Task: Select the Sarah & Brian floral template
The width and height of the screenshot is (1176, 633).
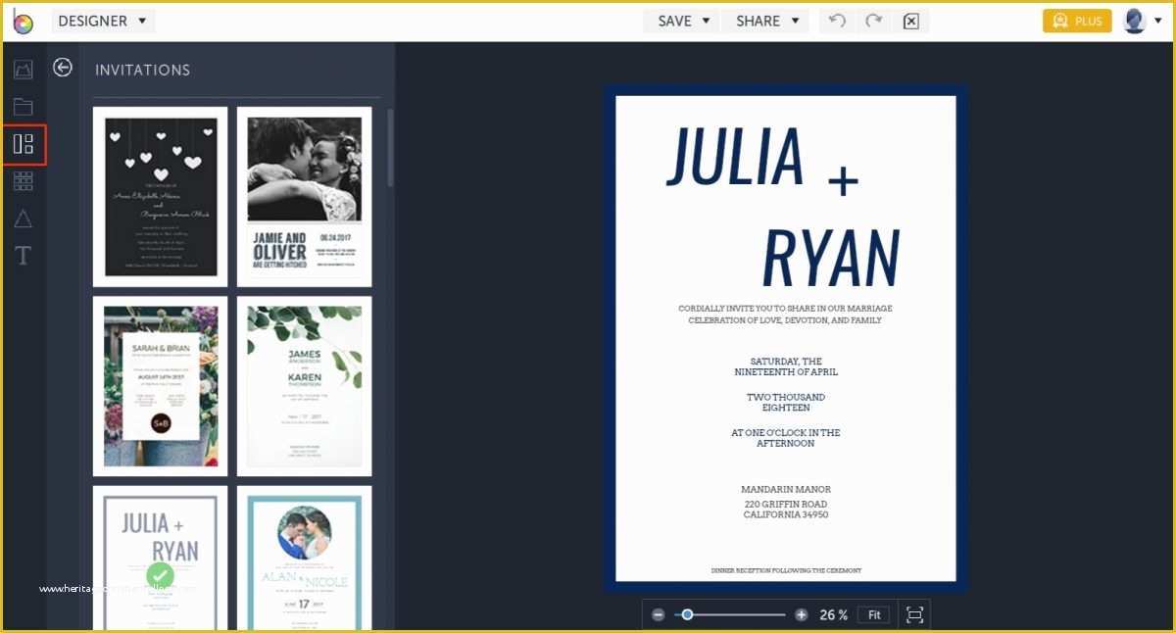Action: click(161, 386)
